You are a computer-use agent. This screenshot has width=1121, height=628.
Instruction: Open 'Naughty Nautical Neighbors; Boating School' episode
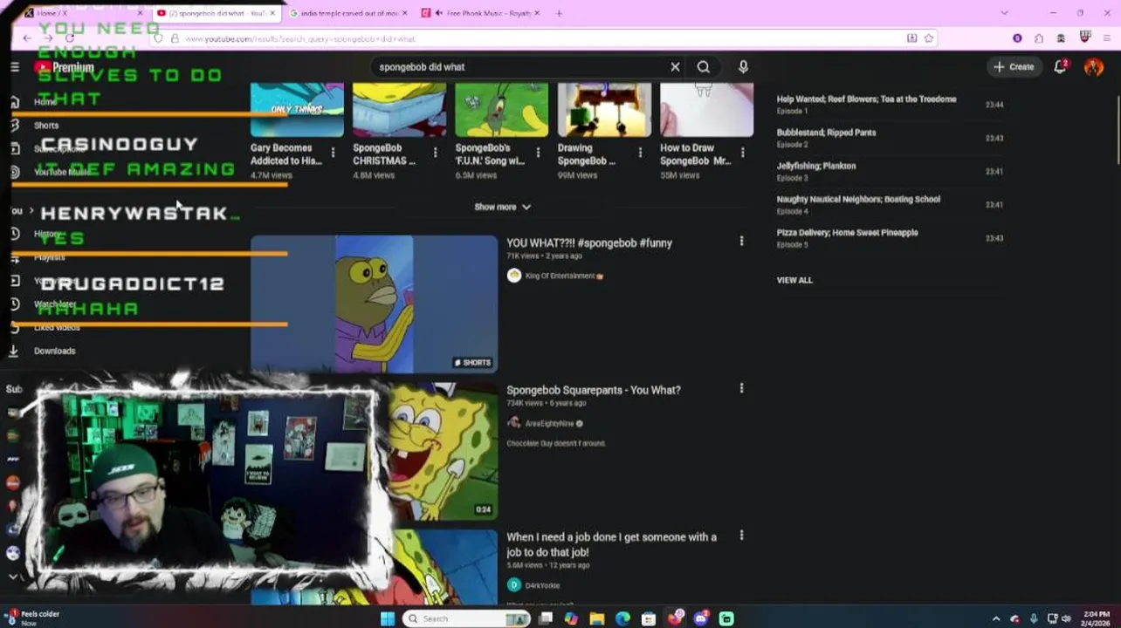click(x=858, y=199)
